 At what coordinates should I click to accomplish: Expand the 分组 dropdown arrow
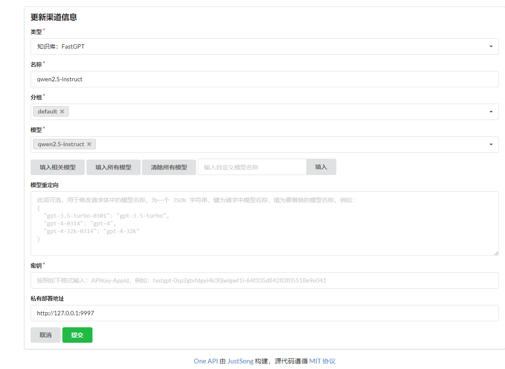pos(491,112)
